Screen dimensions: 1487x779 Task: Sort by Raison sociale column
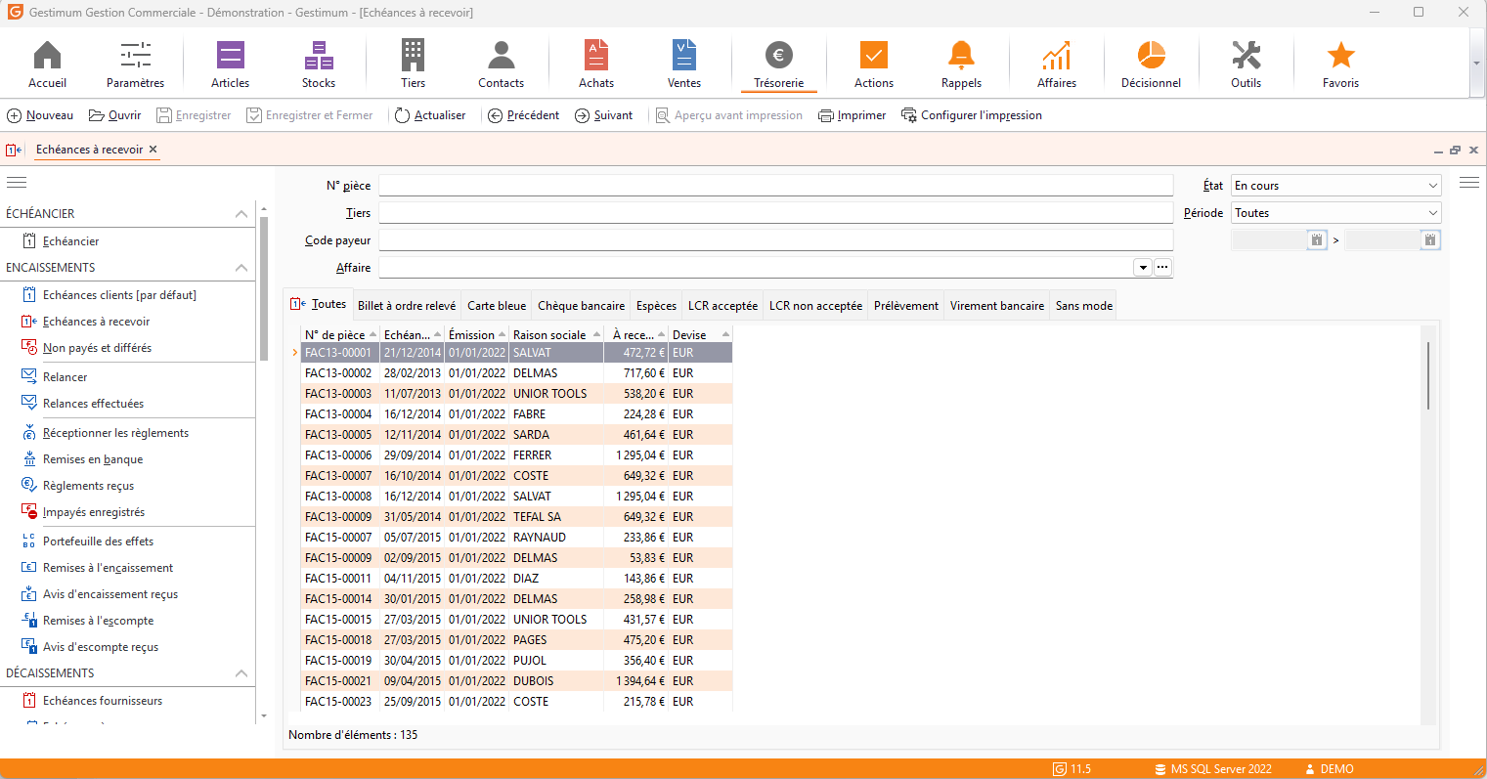click(557, 334)
